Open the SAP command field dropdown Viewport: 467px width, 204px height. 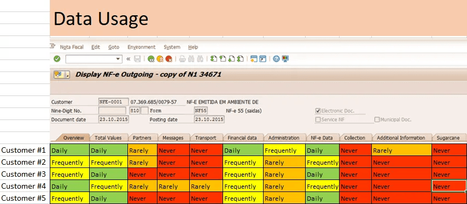(119, 59)
